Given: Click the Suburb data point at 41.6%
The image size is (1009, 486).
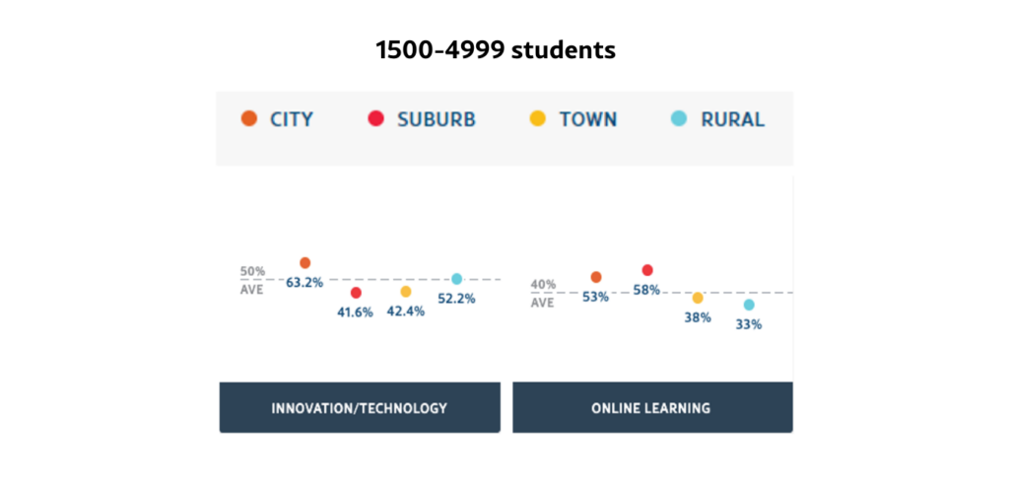Looking at the screenshot, I should click(x=356, y=293).
